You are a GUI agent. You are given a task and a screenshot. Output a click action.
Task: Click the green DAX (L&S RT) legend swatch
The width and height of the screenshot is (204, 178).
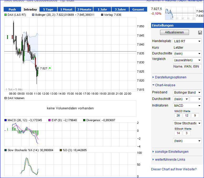(6, 15)
